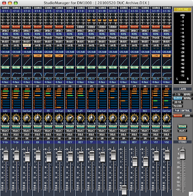
Task: Click the DIRECT button on channel 22
Action: pyautogui.click(x=59, y=30)
